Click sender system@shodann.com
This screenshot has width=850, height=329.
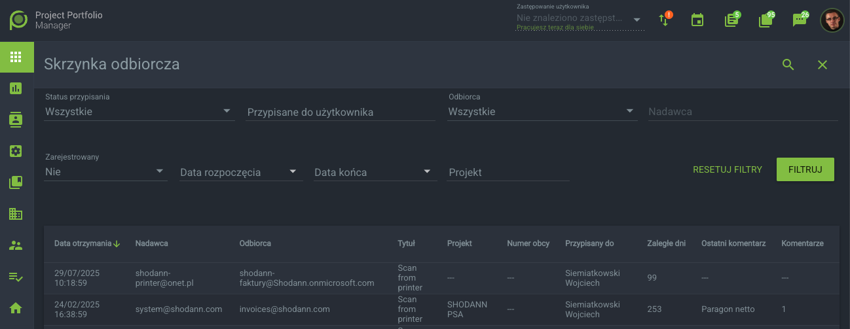click(179, 309)
